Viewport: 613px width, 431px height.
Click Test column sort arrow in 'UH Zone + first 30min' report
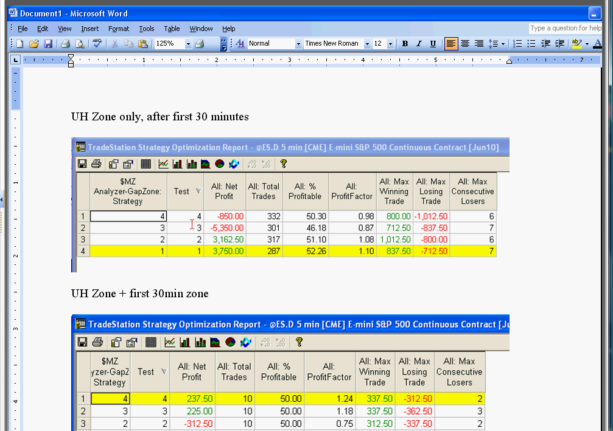click(x=164, y=371)
